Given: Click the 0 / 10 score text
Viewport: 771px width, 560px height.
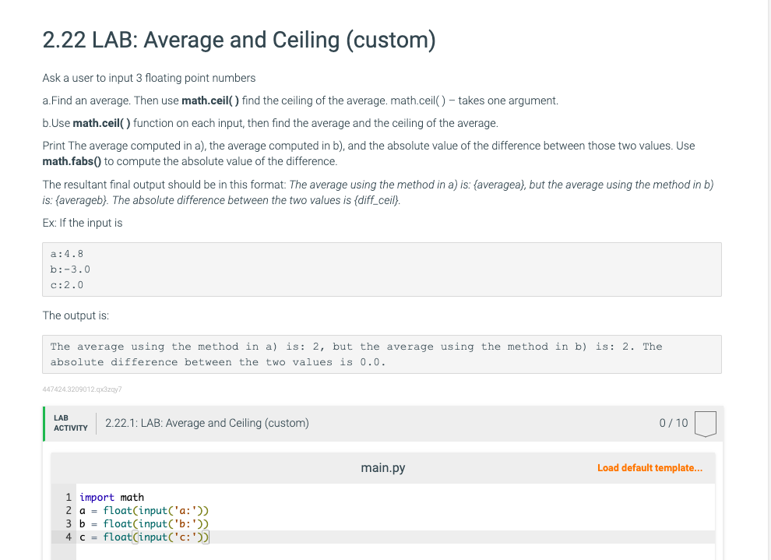Looking at the screenshot, I should (674, 423).
